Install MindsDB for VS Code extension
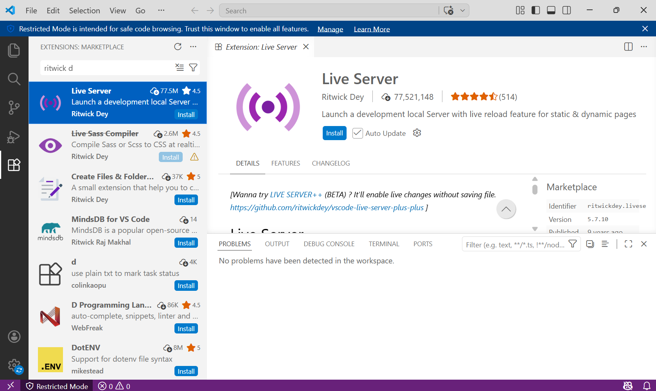 tap(186, 243)
